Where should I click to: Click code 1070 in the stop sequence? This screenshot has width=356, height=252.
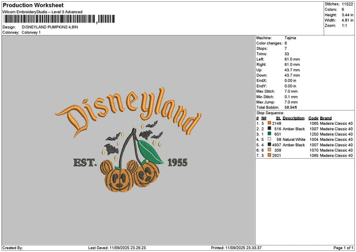tap(314, 150)
